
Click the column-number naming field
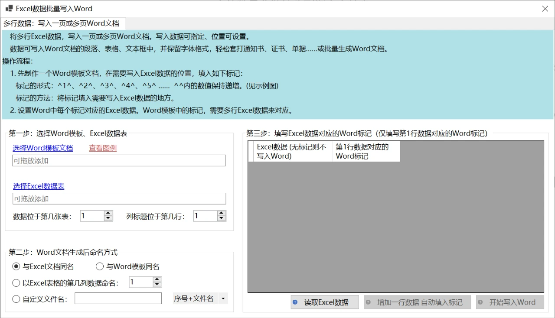coord(141,282)
